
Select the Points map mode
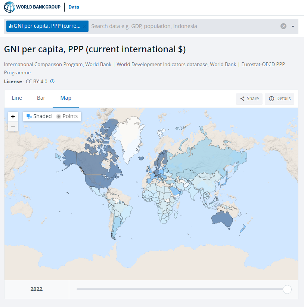pos(67,116)
